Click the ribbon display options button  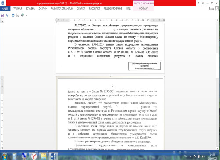[x=203, y=3]
